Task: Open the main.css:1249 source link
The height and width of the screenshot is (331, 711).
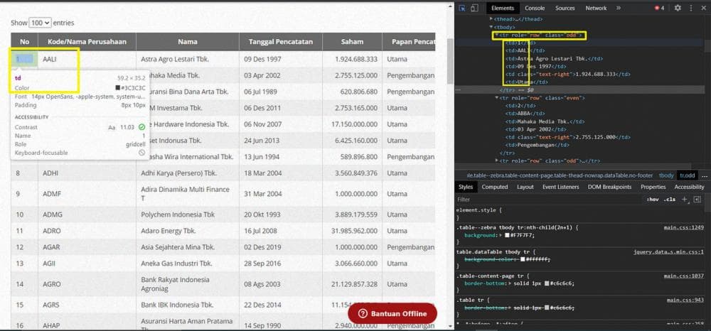Action: 684,228
